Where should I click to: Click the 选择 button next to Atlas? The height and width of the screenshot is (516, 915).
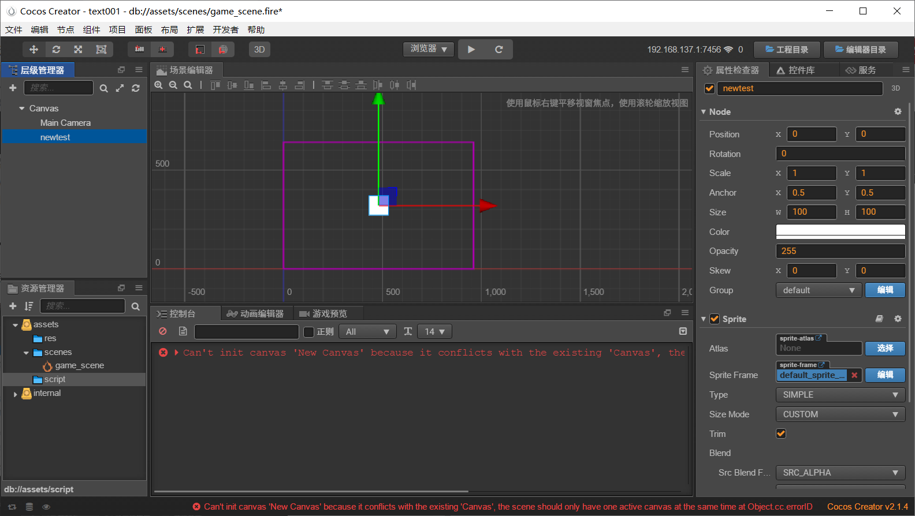click(x=885, y=348)
